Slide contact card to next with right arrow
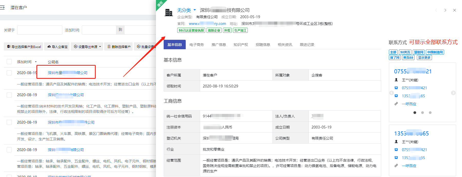The image size is (462, 177). click(x=453, y=93)
